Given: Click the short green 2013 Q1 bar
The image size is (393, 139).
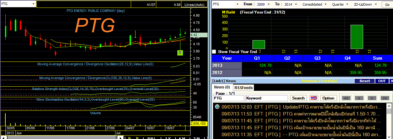Looking at the screenshot, I should coord(258,45).
